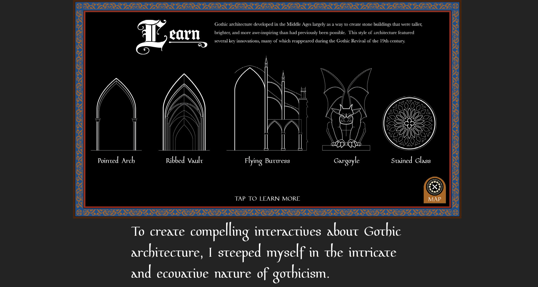Click the caption about compelling interactives
538x287 pixels.
(x=266, y=252)
